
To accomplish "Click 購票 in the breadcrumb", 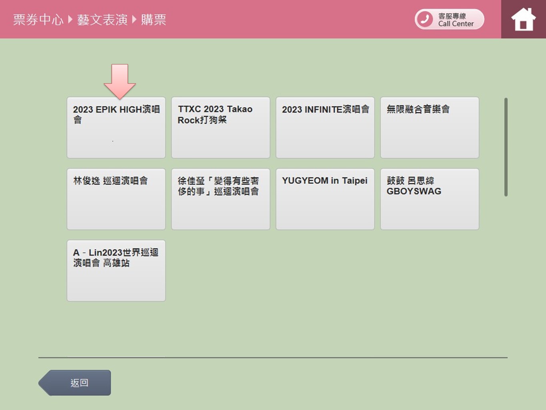I will pos(153,20).
